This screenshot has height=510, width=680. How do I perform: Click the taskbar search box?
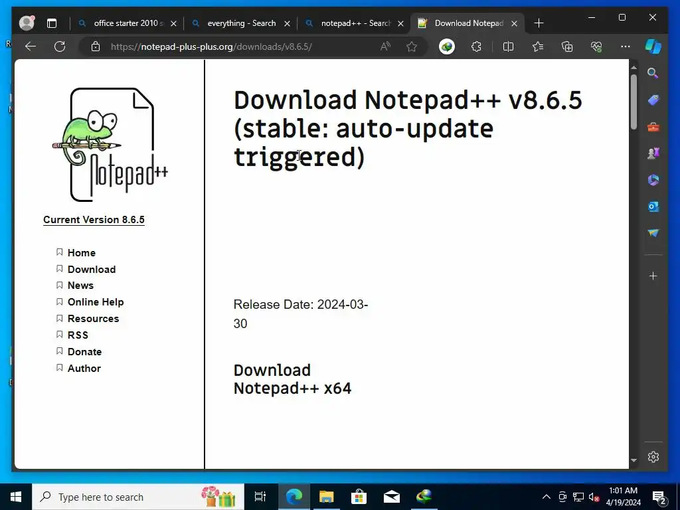click(138, 497)
